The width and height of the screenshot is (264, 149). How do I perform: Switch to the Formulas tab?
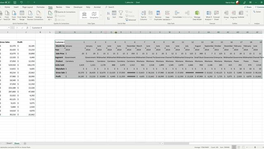(x=40, y=7)
